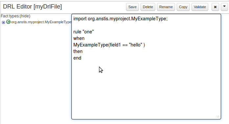Open the down-arrow menu beside the close button

[224, 7]
